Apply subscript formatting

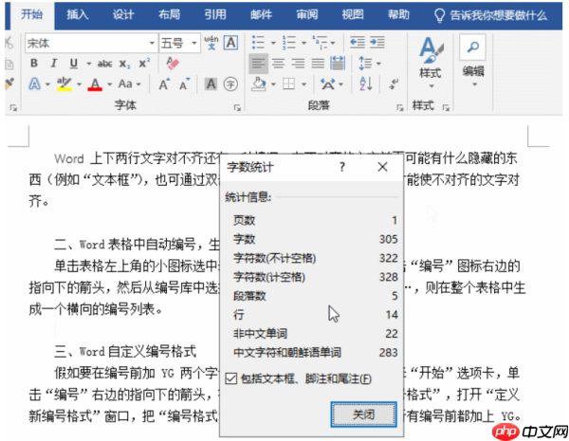(x=124, y=64)
